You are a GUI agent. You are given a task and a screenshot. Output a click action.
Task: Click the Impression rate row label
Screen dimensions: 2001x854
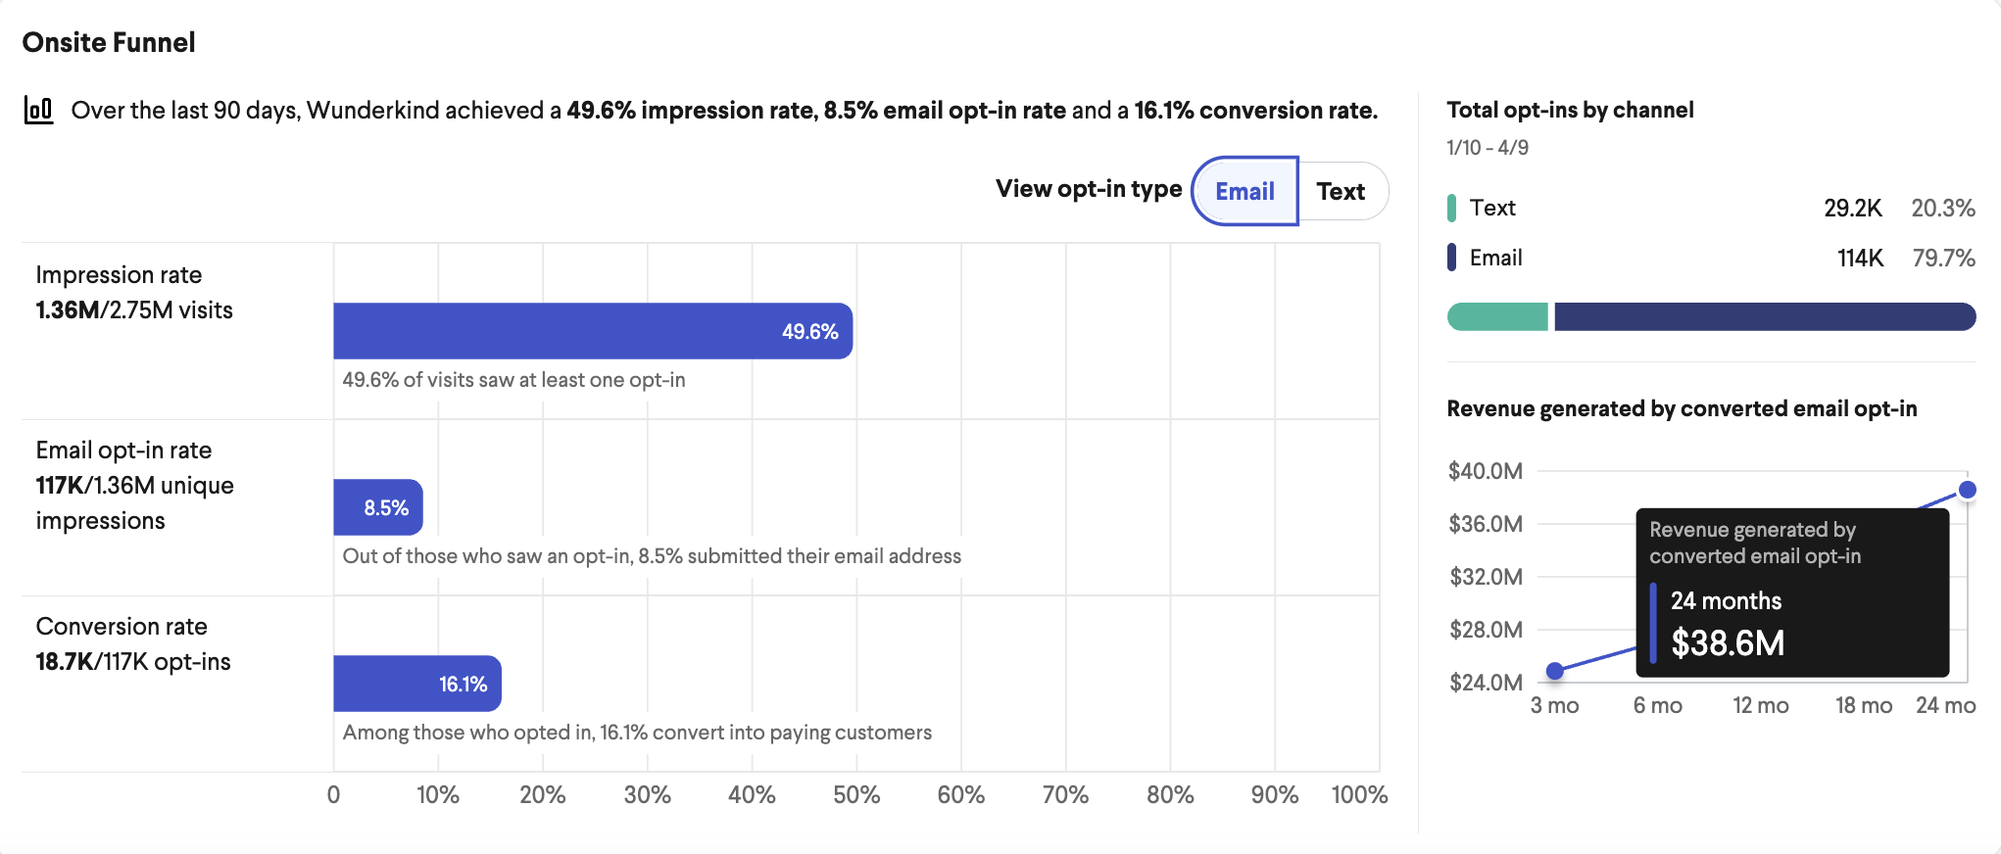pyautogui.click(x=119, y=275)
